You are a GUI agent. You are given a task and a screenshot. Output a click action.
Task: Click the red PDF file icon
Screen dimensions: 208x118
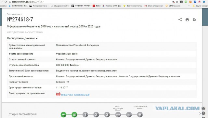coord(58,94)
